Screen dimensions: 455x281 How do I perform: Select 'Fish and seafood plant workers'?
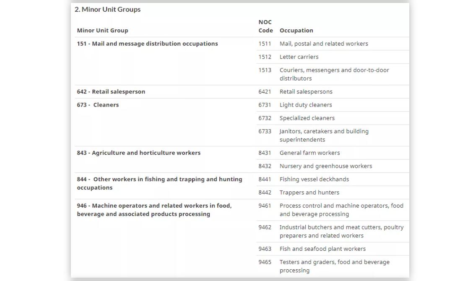pos(322,249)
